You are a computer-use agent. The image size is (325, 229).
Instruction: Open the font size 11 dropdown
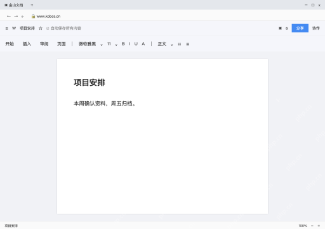point(109,44)
